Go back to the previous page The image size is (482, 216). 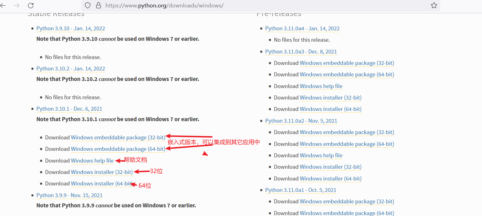pyautogui.click(x=2, y=6)
